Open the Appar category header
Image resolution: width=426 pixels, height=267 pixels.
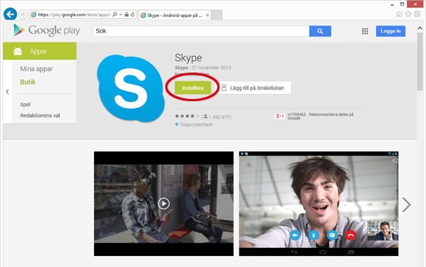pyautogui.click(x=40, y=51)
